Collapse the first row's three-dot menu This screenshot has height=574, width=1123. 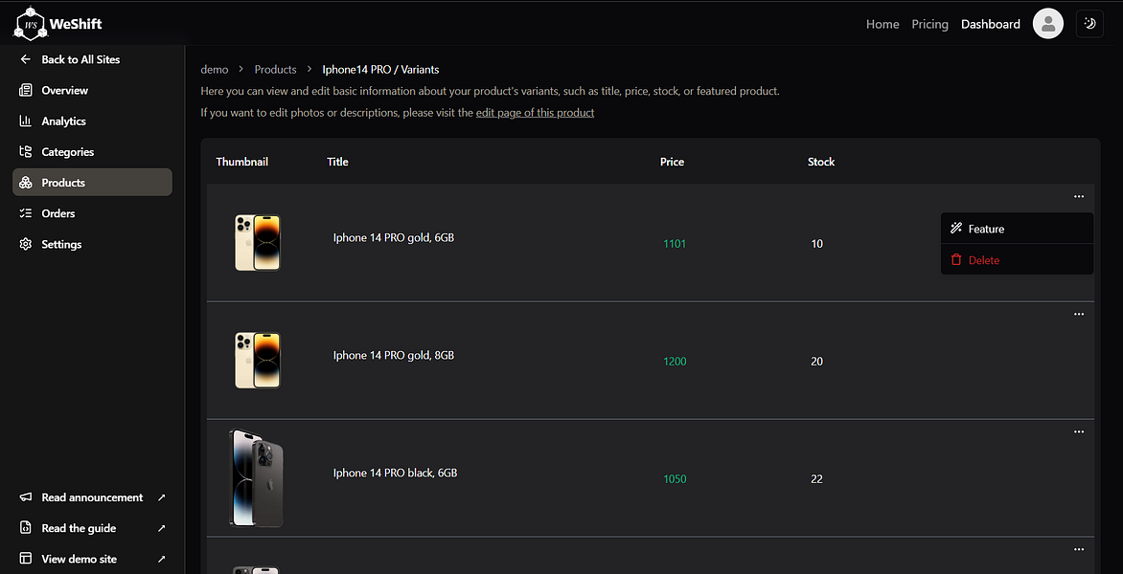[x=1079, y=196]
